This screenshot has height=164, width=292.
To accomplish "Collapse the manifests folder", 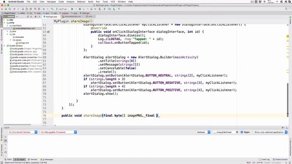I will point(7,26).
